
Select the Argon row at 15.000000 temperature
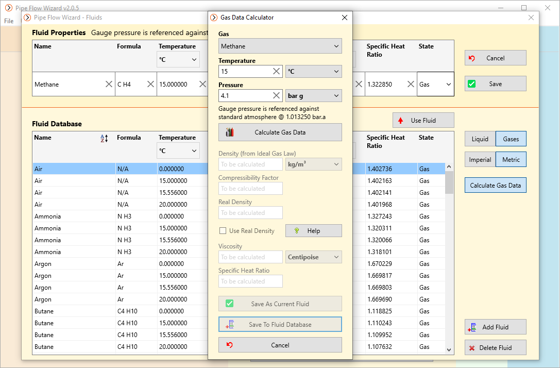coord(239,275)
